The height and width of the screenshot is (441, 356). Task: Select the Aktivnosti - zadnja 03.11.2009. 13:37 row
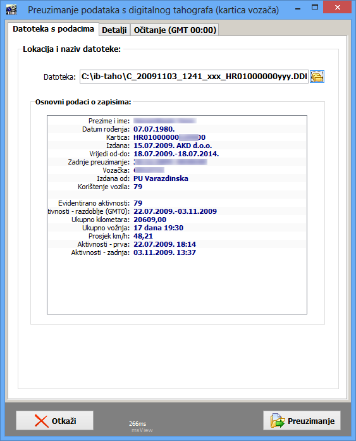click(177, 252)
